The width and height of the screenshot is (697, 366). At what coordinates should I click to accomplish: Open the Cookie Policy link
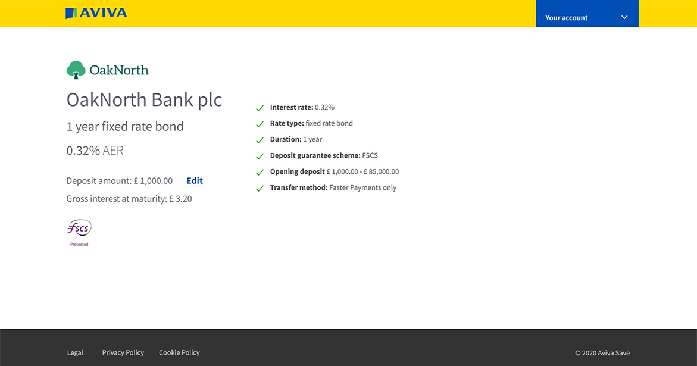coord(179,353)
